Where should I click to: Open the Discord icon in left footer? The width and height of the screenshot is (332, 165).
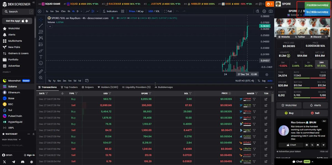(23, 162)
